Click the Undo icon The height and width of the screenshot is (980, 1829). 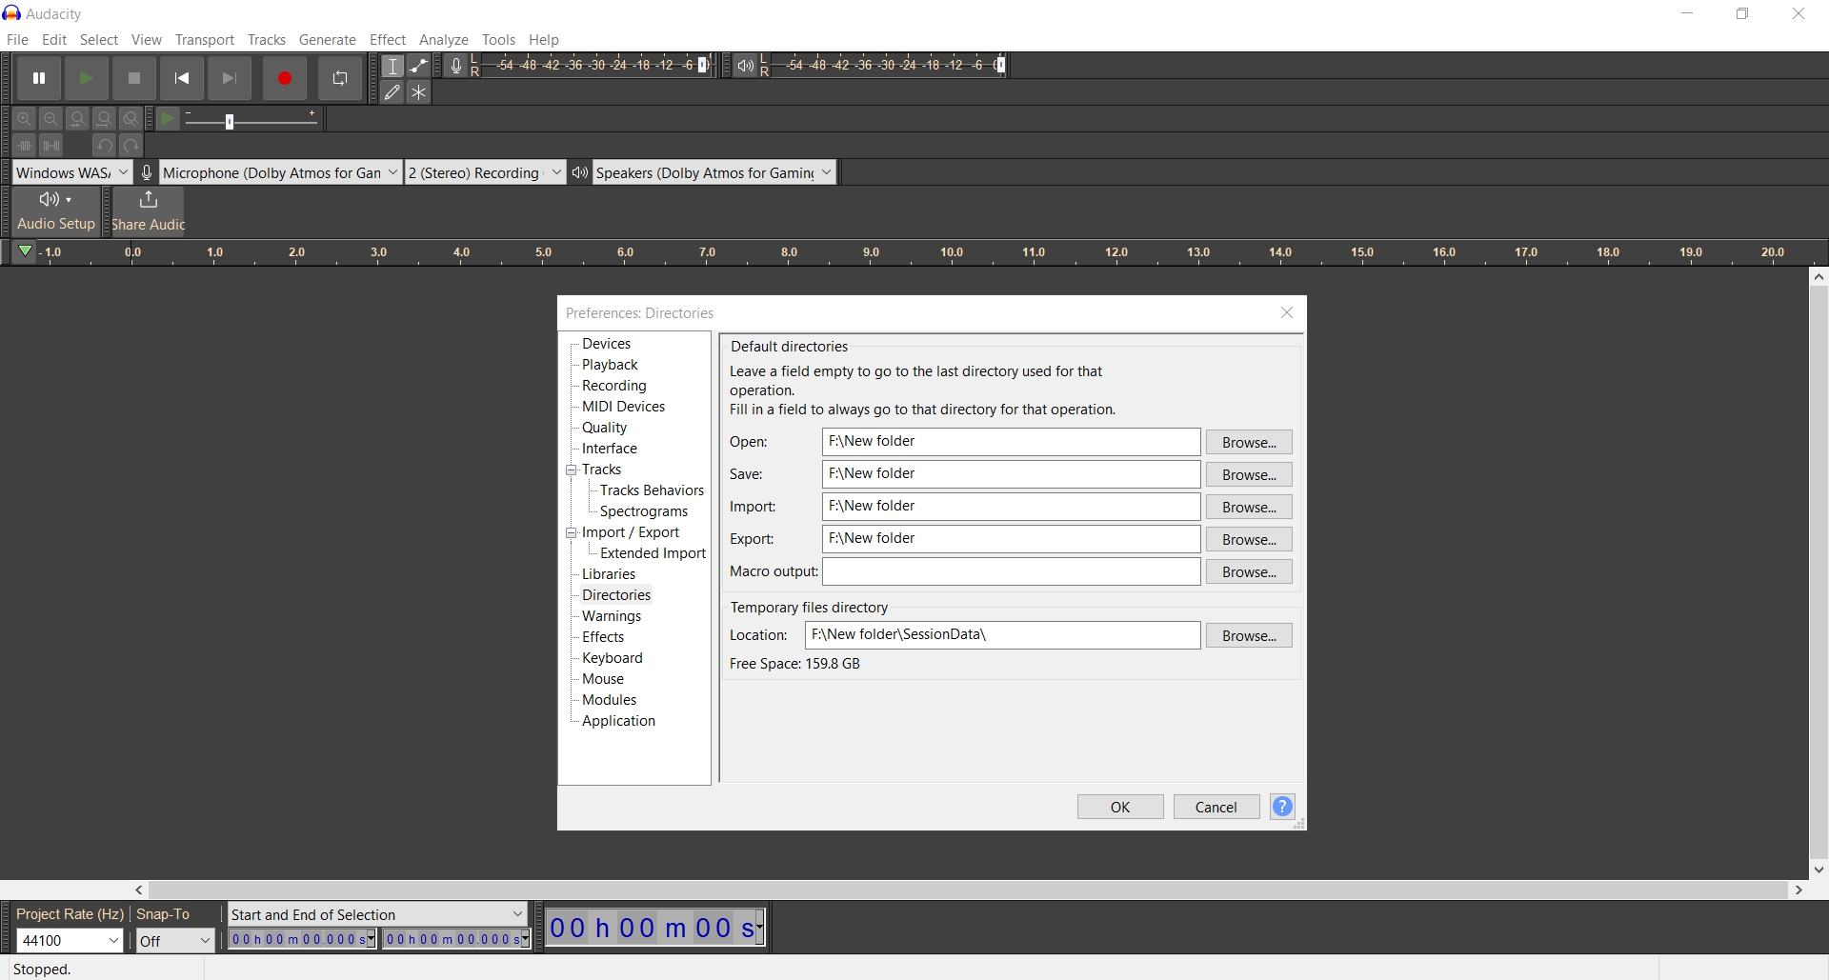104,146
